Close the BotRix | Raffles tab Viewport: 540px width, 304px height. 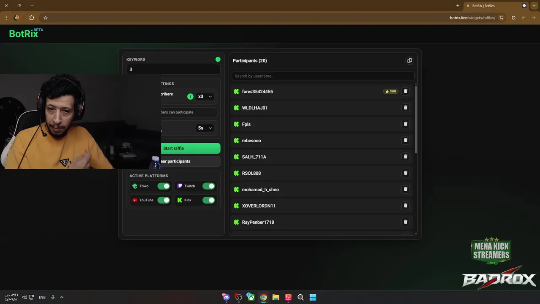click(468, 6)
